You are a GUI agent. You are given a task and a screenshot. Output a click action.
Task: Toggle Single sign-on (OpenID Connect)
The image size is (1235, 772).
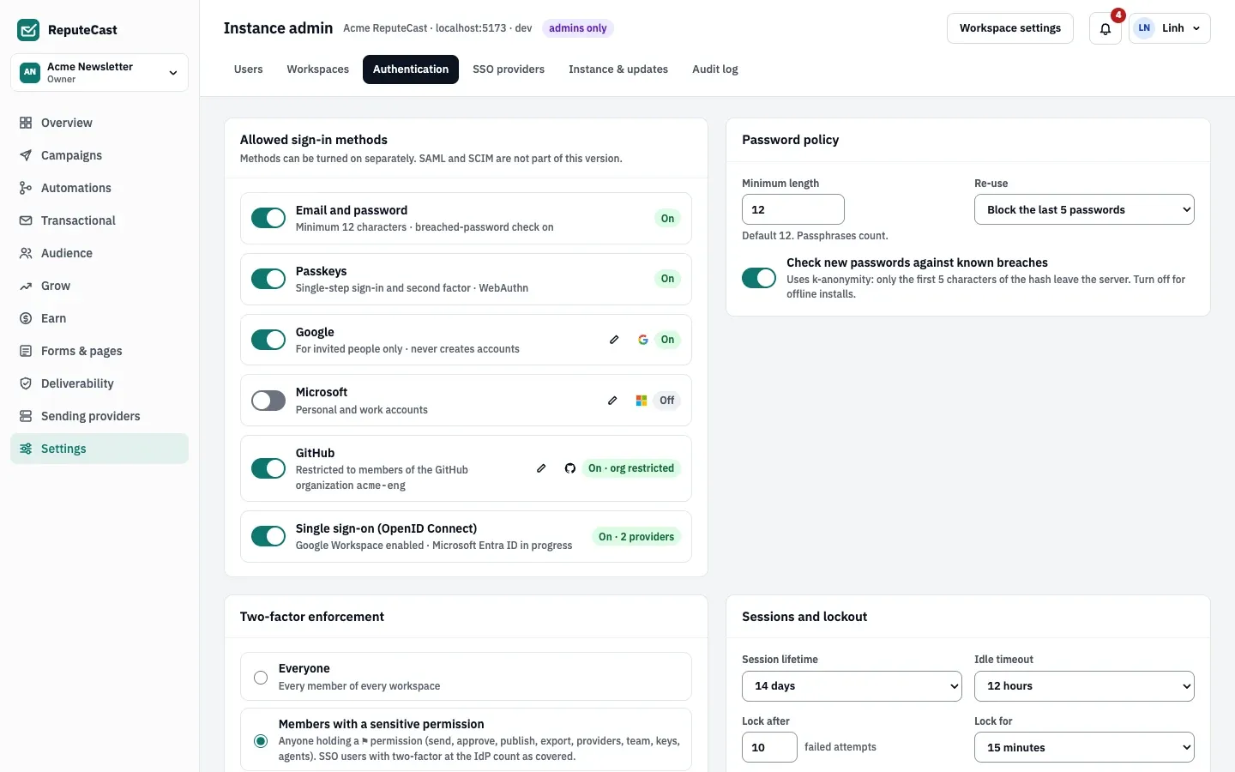pyautogui.click(x=268, y=536)
